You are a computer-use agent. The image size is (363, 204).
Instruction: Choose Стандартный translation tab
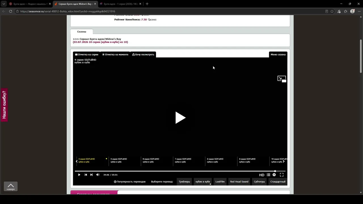click(x=278, y=182)
